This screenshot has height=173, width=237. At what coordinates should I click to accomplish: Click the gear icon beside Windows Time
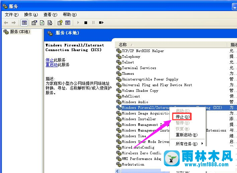pos(119,136)
